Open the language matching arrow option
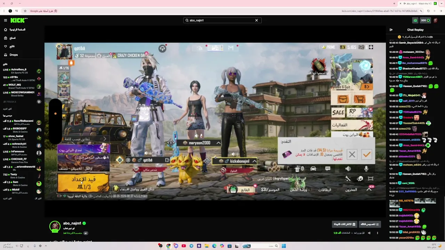Image resolution: width=445 pixels, height=250 pixels. [105, 139]
